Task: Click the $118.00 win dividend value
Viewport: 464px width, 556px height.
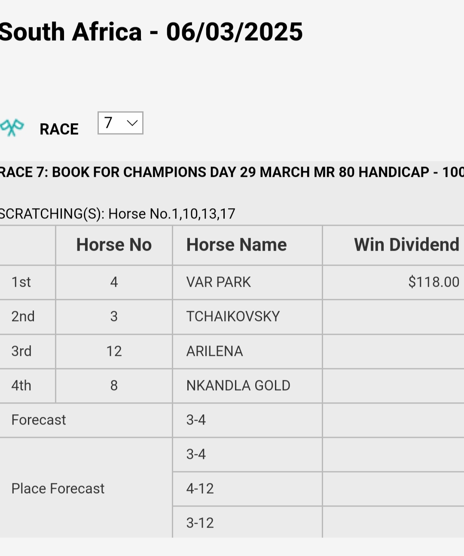Action: 433,282
